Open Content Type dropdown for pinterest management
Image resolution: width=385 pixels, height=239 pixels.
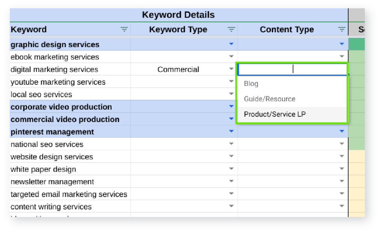pos(342,131)
